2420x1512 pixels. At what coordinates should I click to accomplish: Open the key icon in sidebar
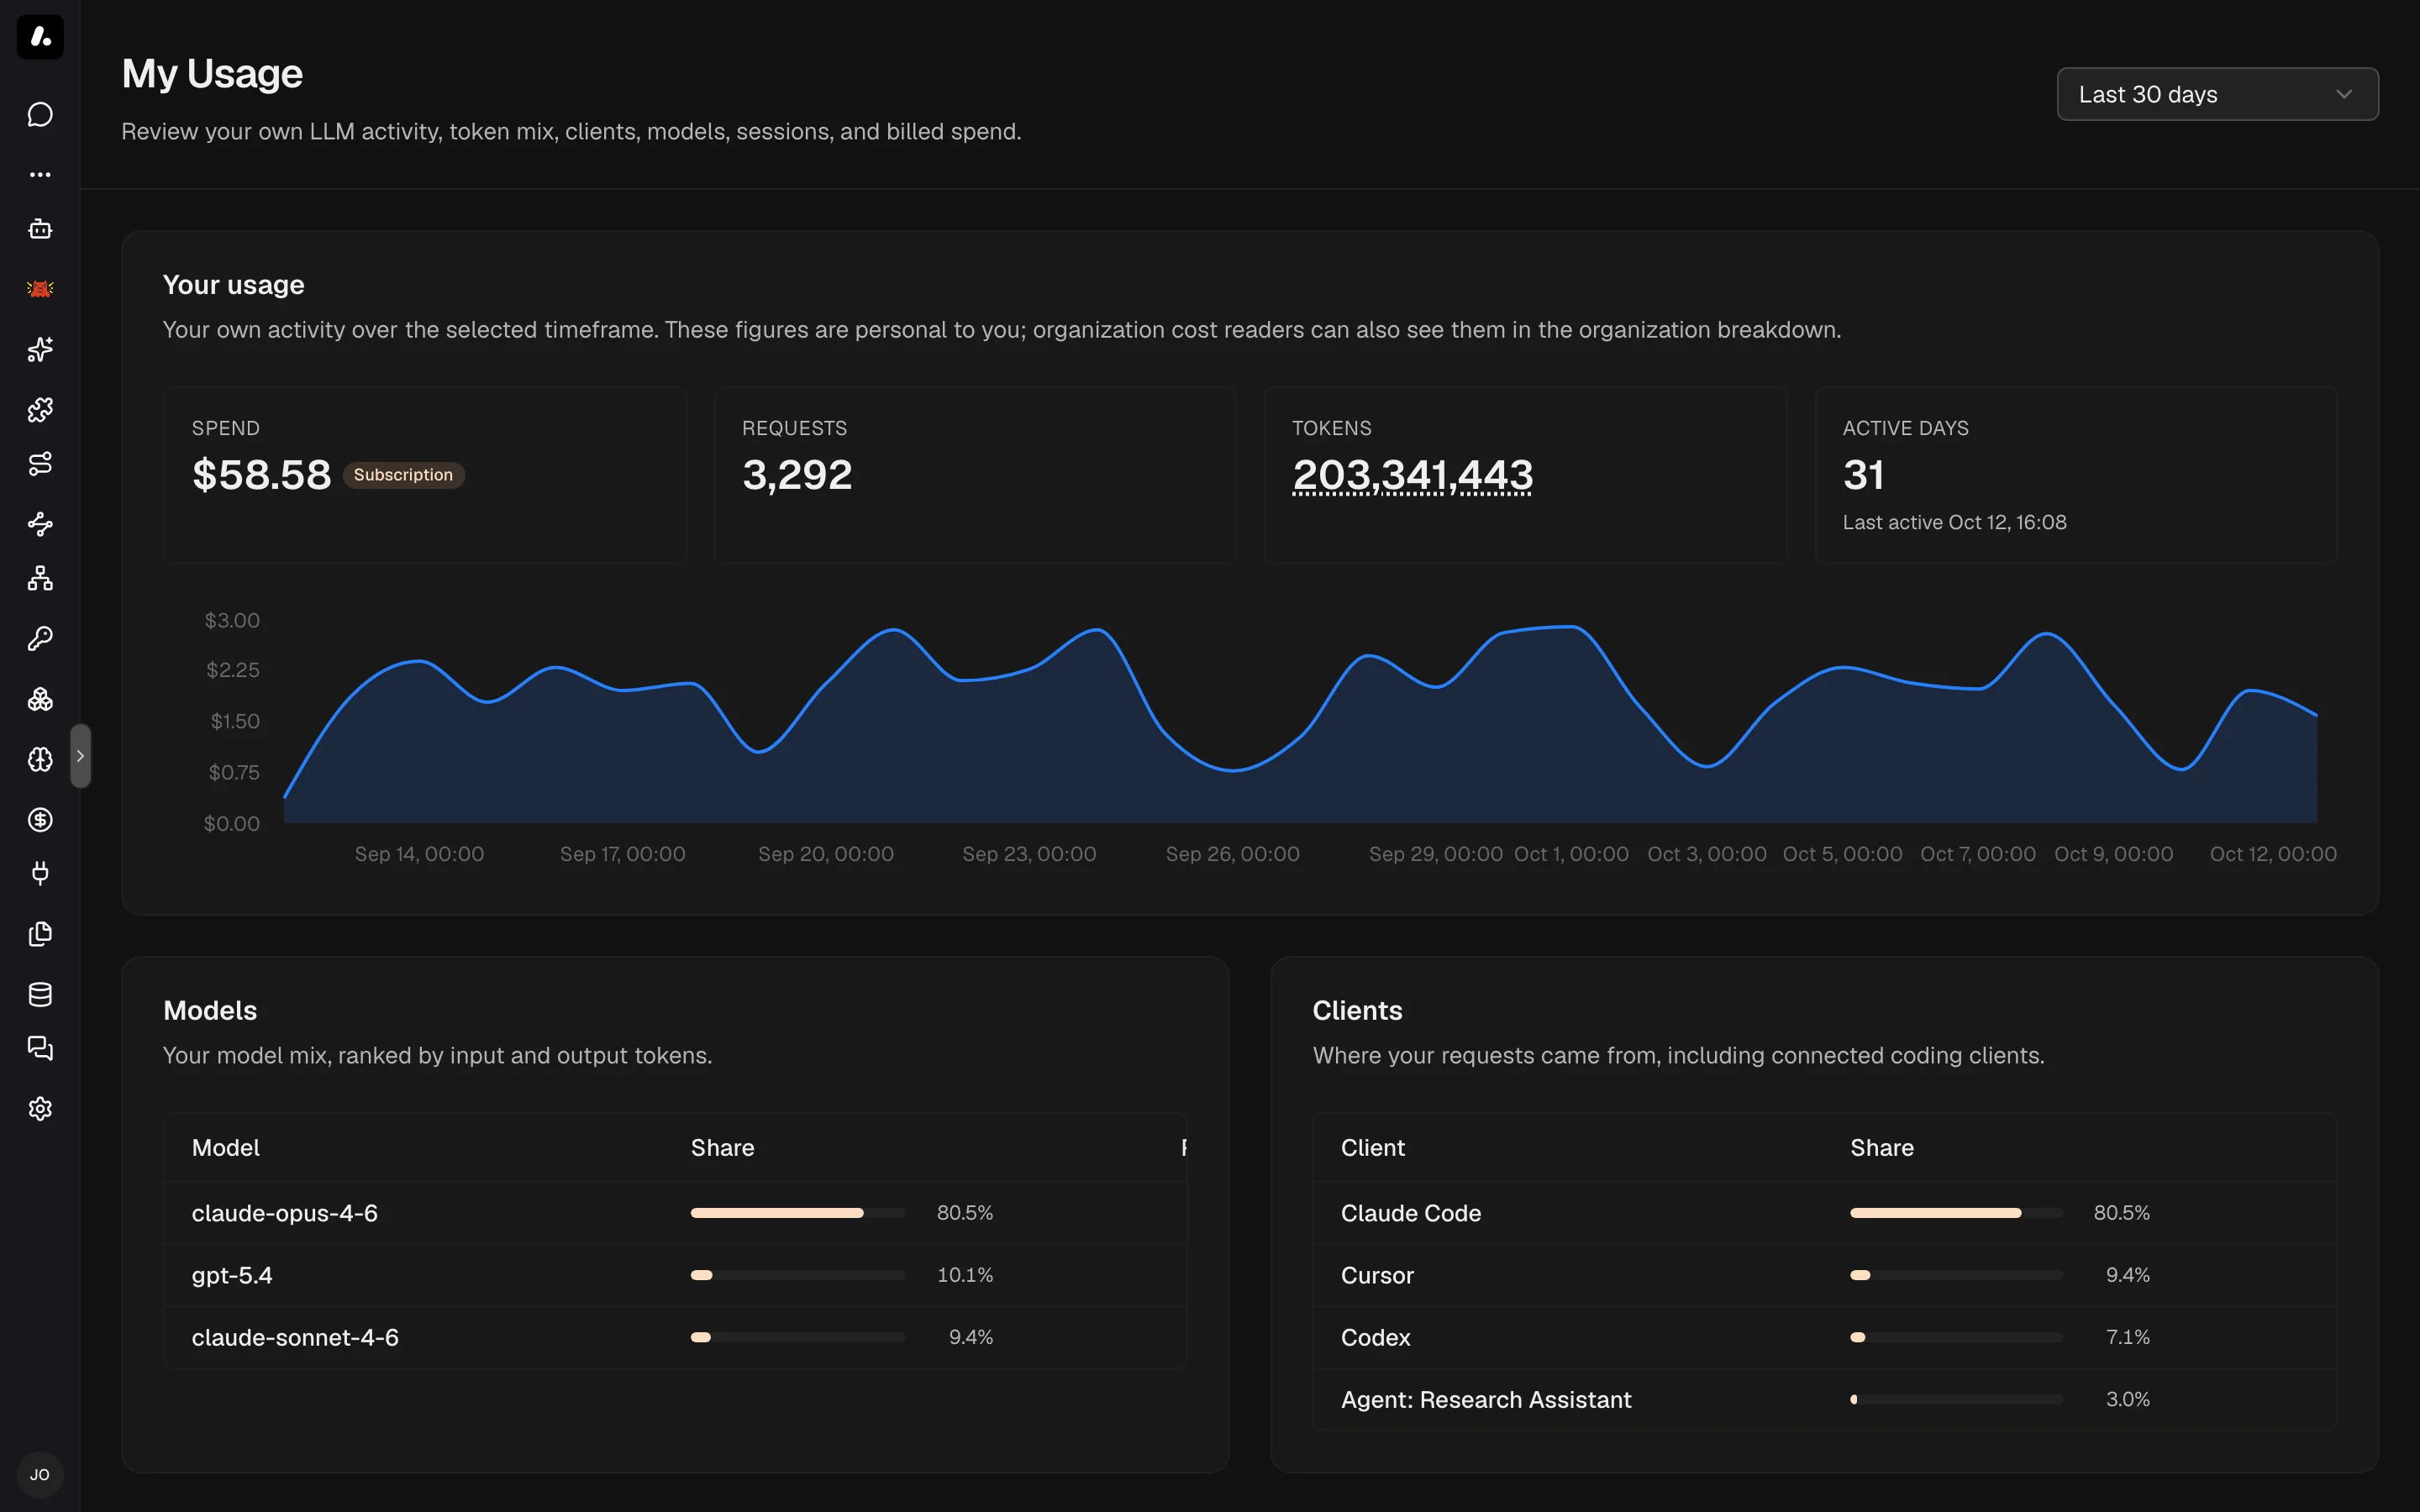tap(40, 639)
